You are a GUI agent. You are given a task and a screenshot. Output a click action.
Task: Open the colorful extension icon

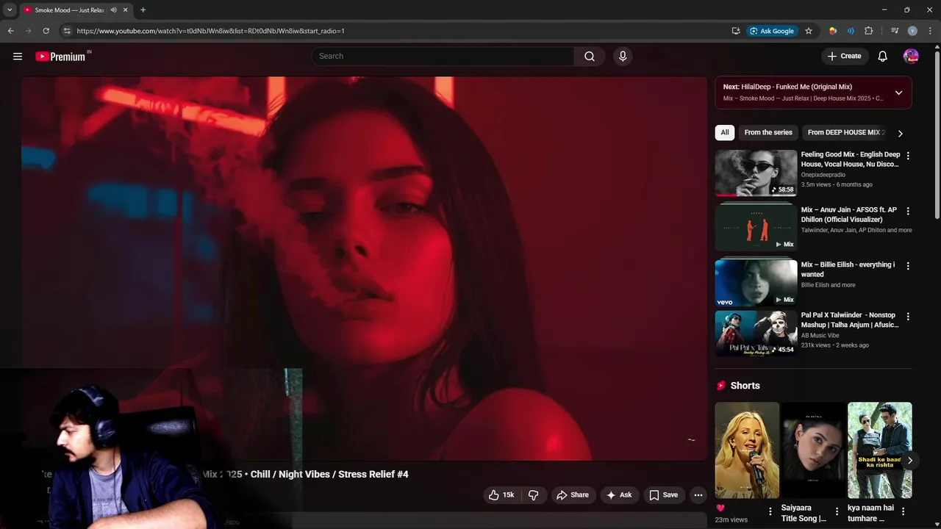coord(832,31)
